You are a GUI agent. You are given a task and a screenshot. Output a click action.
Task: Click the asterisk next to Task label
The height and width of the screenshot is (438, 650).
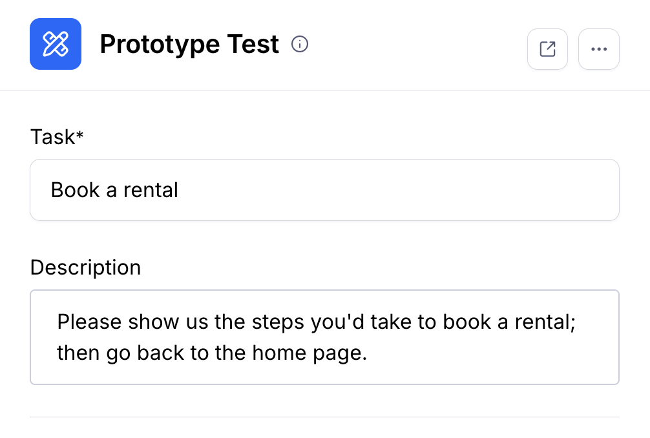pyautogui.click(x=80, y=135)
